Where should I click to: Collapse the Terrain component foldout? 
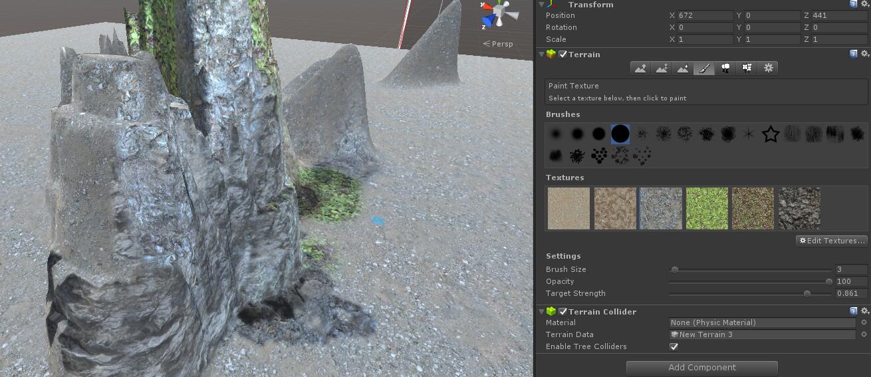(x=541, y=55)
